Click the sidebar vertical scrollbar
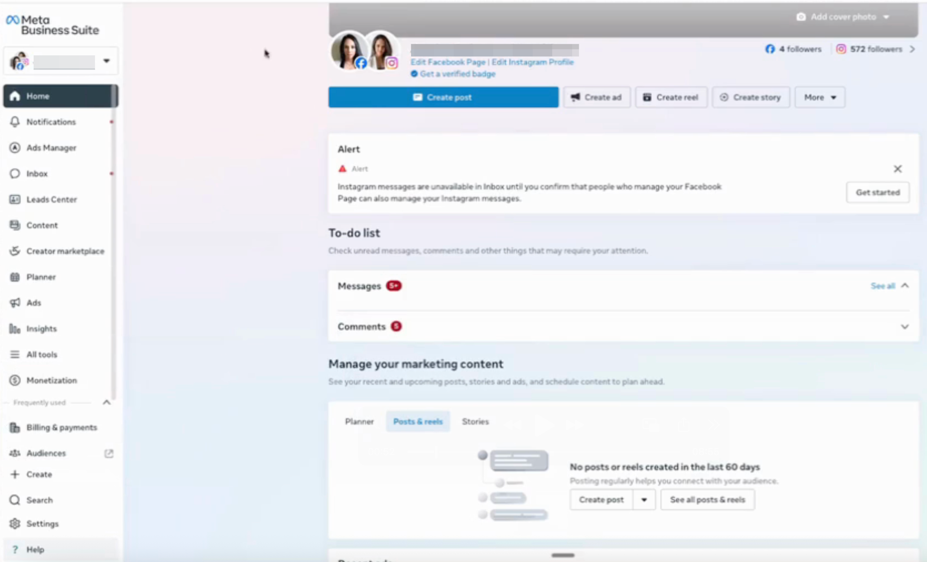Image resolution: width=927 pixels, height=562 pixels. pyautogui.click(x=114, y=242)
